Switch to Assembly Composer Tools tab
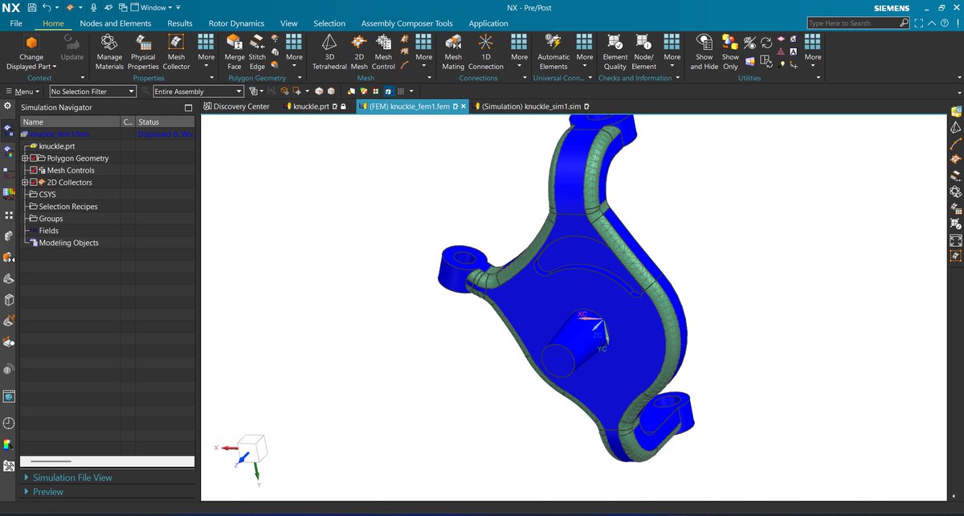964x516 pixels. pyautogui.click(x=406, y=23)
